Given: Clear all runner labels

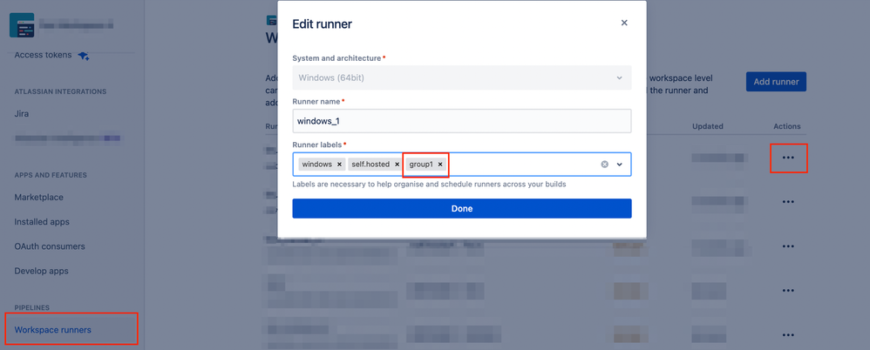Looking at the screenshot, I should pos(605,165).
